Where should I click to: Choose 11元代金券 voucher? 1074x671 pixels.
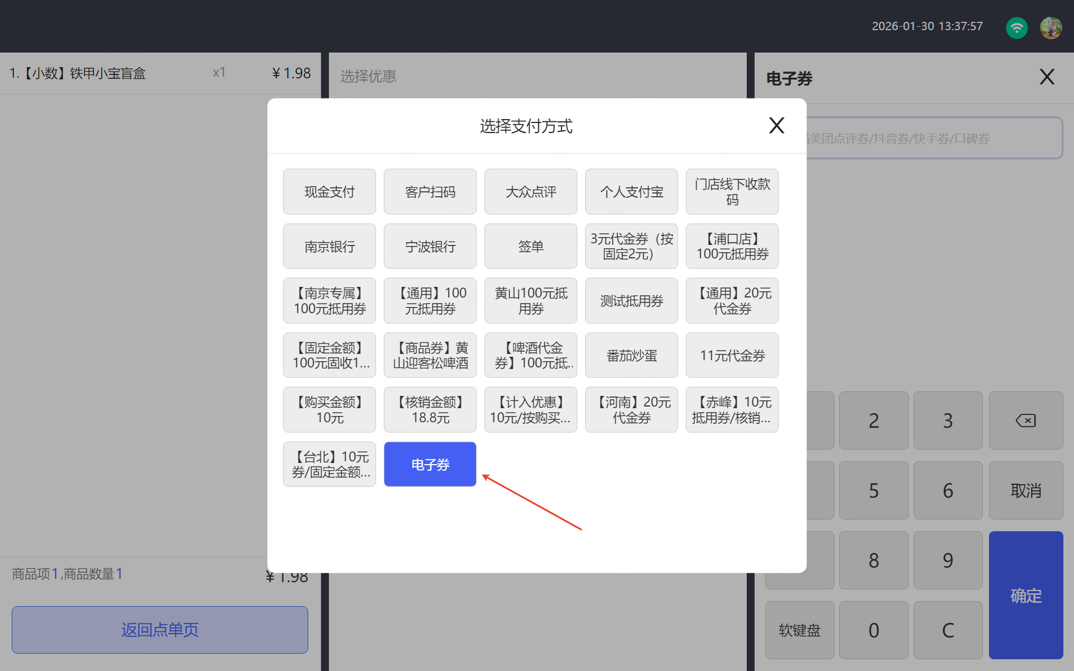pyautogui.click(x=732, y=356)
